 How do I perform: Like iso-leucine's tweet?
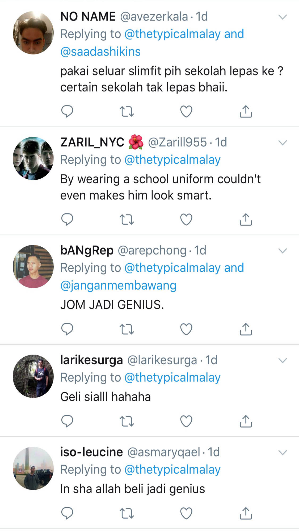186,513
